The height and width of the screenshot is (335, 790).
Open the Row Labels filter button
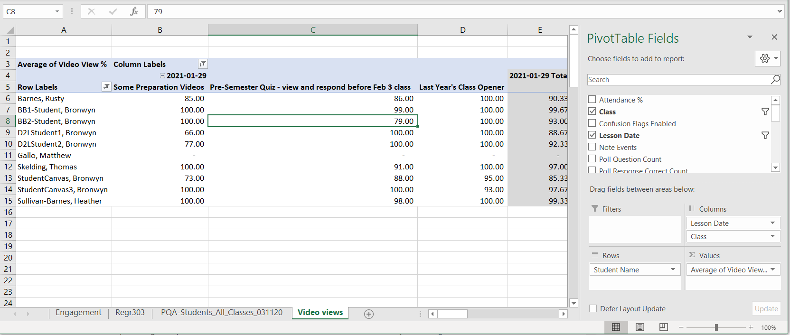(x=106, y=87)
